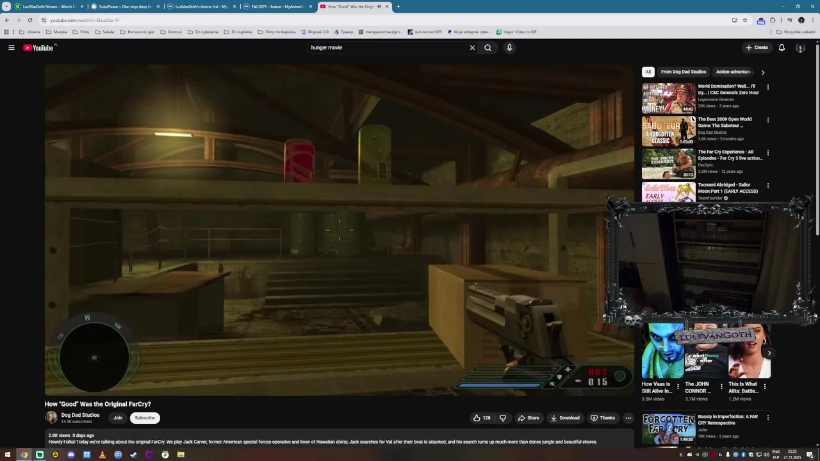
Task: Open Imgur Video to GIF bookmark
Action: [516, 32]
